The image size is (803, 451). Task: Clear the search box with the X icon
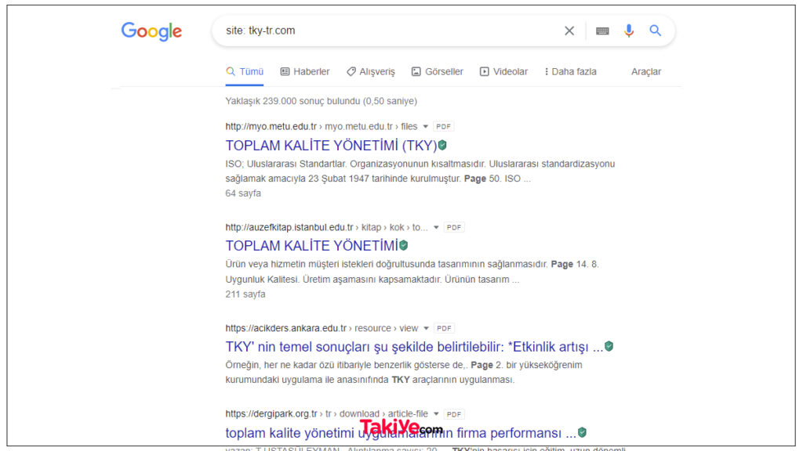569,31
